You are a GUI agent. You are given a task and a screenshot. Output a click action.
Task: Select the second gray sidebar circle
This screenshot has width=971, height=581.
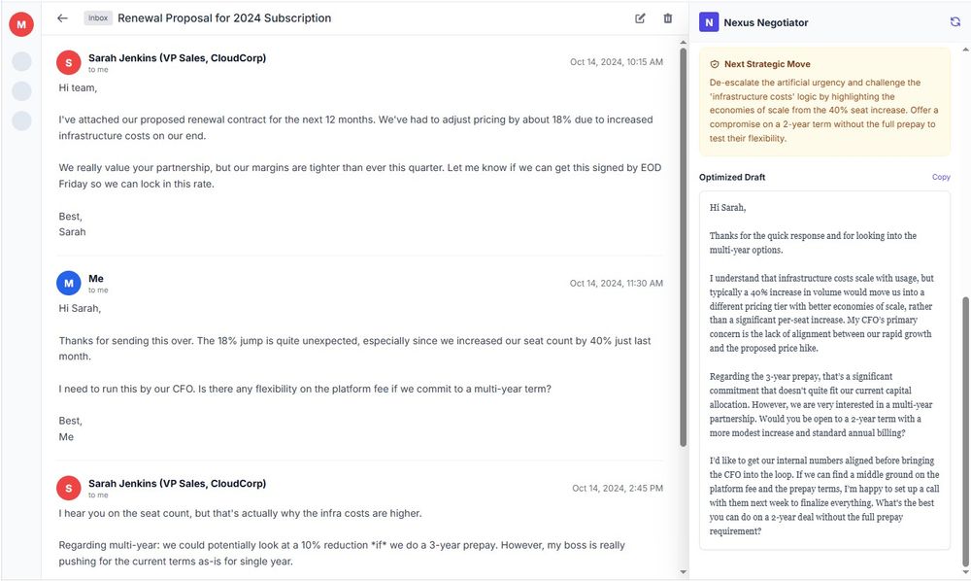[21, 91]
